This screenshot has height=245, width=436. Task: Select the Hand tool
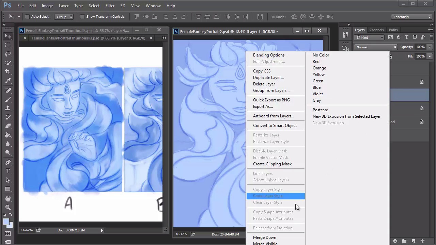coord(8,198)
